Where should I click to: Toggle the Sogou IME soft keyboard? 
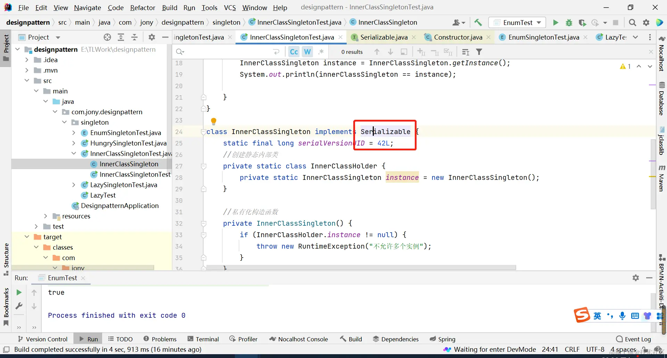[x=635, y=316]
